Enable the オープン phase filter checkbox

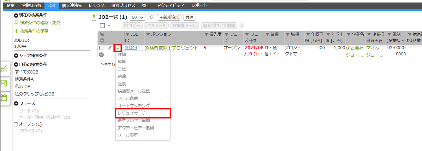[16, 124]
